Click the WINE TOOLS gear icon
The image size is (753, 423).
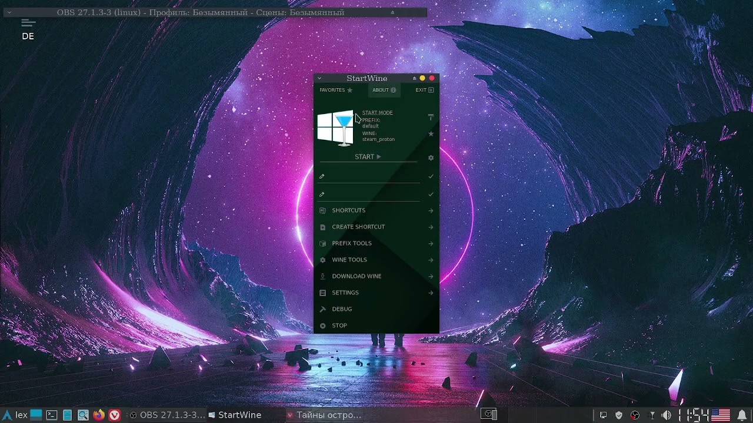pos(322,260)
